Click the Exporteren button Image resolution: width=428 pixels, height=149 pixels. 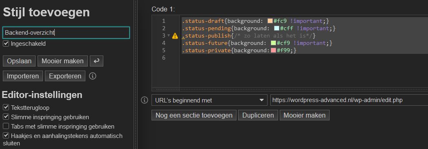click(65, 76)
